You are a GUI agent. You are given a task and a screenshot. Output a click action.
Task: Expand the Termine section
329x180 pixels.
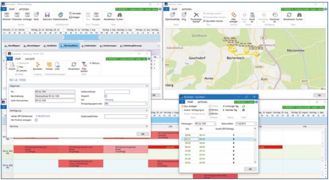[147, 126]
